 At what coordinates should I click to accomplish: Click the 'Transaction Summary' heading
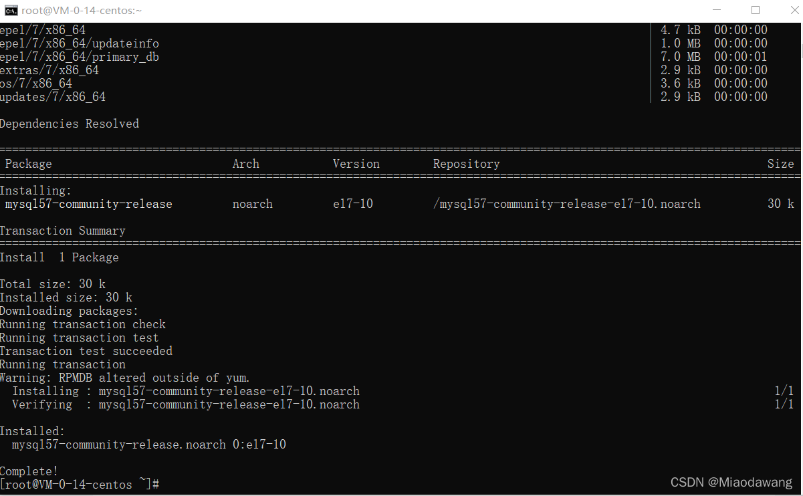[x=62, y=231]
